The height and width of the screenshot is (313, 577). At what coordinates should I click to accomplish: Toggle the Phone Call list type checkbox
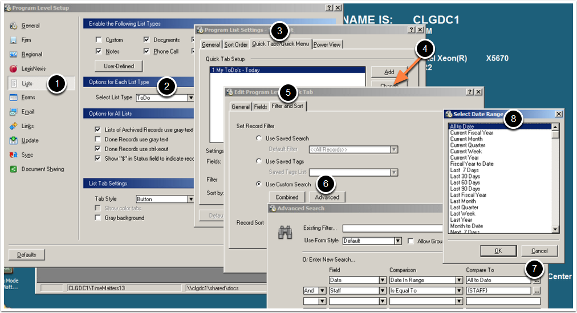pyautogui.click(x=147, y=51)
